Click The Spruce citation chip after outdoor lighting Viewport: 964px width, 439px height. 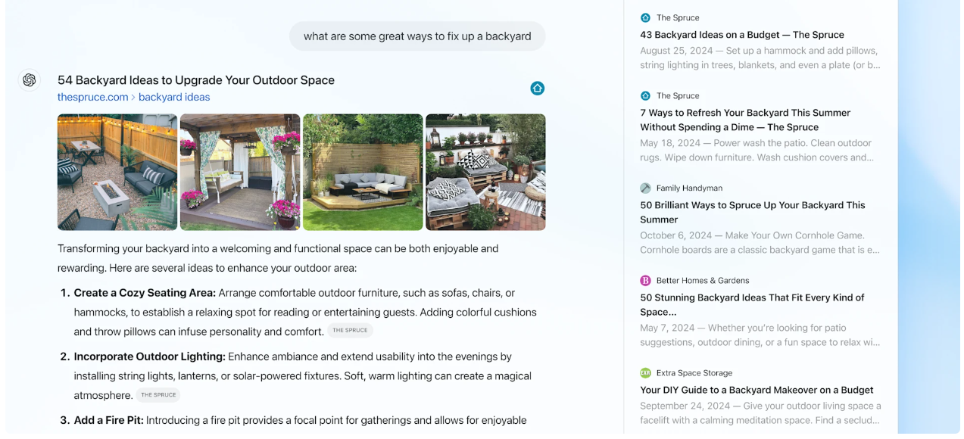coord(158,395)
